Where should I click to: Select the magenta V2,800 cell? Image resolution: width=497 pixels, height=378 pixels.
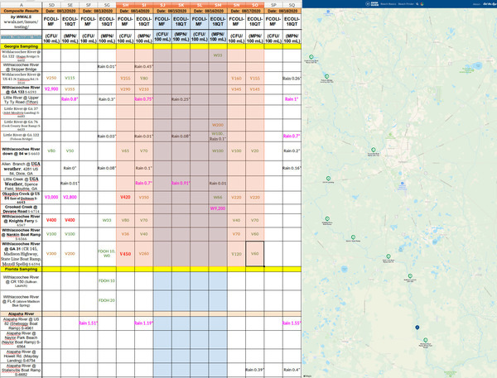pyautogui.click(x=70, y=197)
